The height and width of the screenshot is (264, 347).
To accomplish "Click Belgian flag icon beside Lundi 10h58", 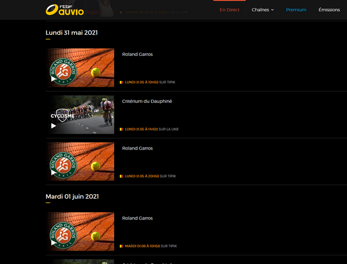I will pyautogui.click(x=121, y=82).
